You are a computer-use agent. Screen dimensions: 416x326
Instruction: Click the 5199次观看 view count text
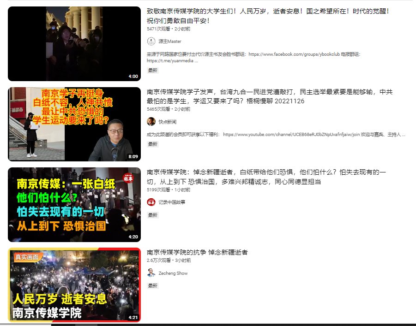click(158, 190)
